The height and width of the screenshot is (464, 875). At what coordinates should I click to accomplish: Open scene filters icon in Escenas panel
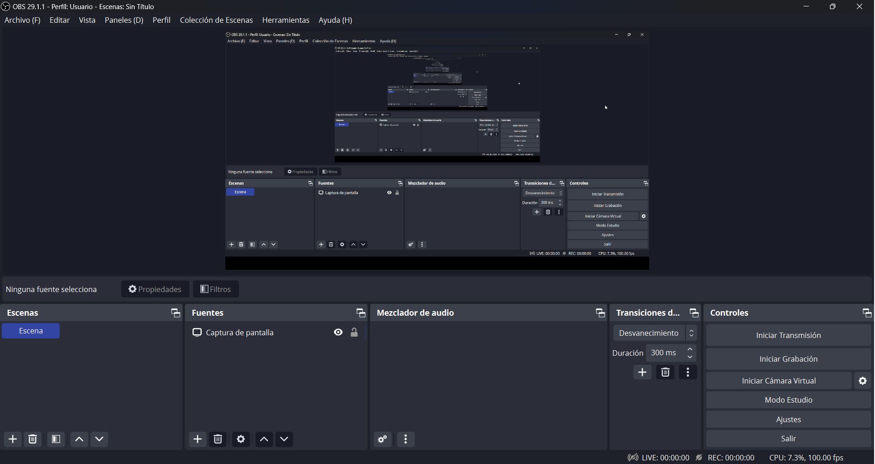[56, 439]
